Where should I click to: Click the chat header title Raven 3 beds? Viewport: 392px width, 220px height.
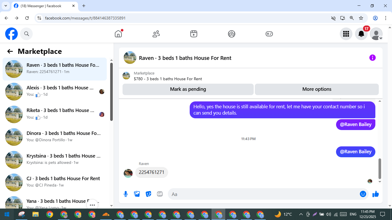pyautogui.click(x=185, y=58)
